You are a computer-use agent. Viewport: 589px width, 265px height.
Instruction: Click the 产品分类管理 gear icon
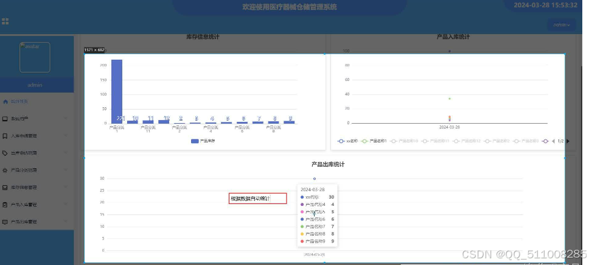[x=5, y=171]
